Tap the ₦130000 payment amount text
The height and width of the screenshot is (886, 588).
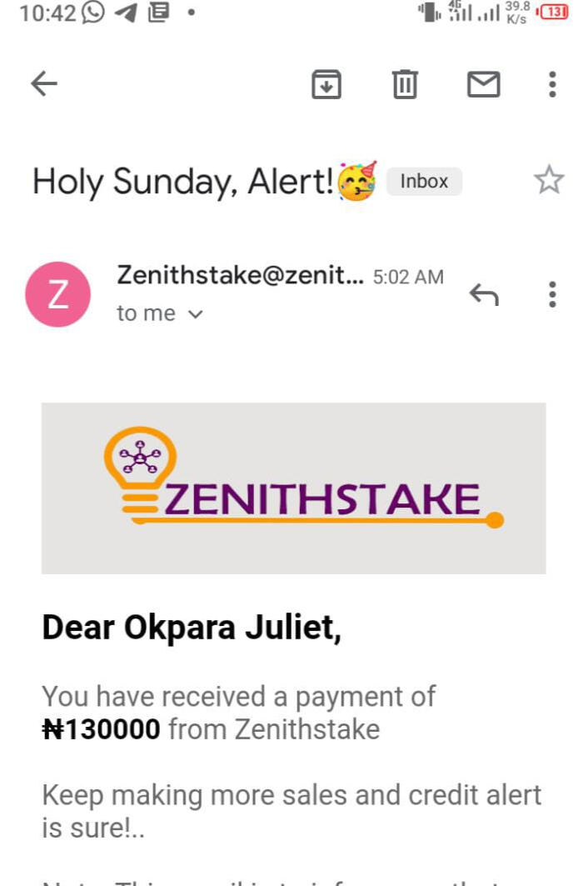pyautogui.click(x=101, y=730)
